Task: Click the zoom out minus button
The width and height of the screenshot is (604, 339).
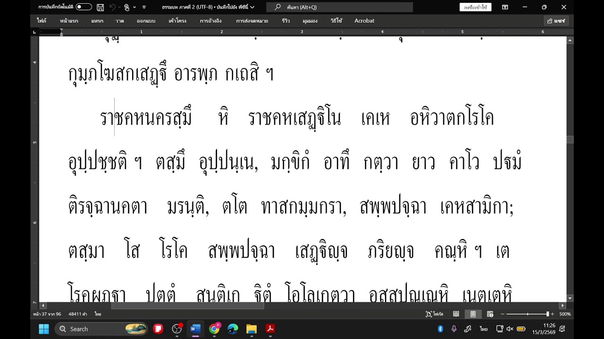Action: click(503, 314)
